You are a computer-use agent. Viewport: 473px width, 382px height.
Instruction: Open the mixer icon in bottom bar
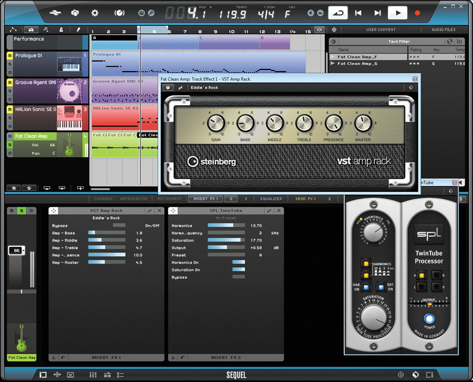click(x=92, y=375)
